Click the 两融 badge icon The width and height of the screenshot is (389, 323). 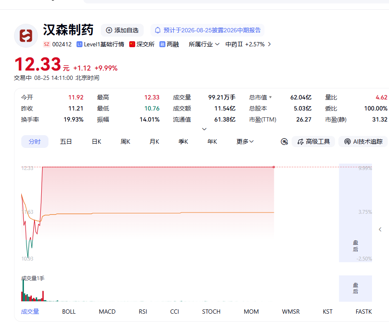point(162,44)
